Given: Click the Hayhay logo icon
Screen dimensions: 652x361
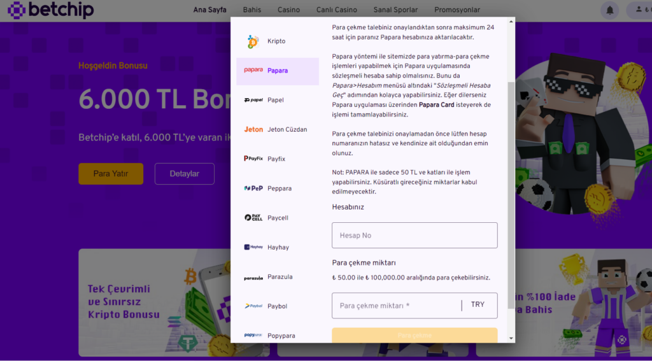Looking at the screenshot, I should (253, 247).
